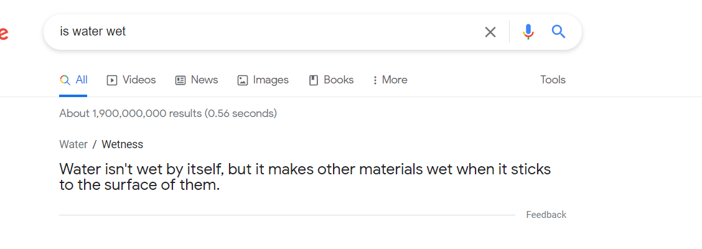Click the multicolor magnifier icon beside All
This screenshot has width=702, height=249.
(65, 80)
